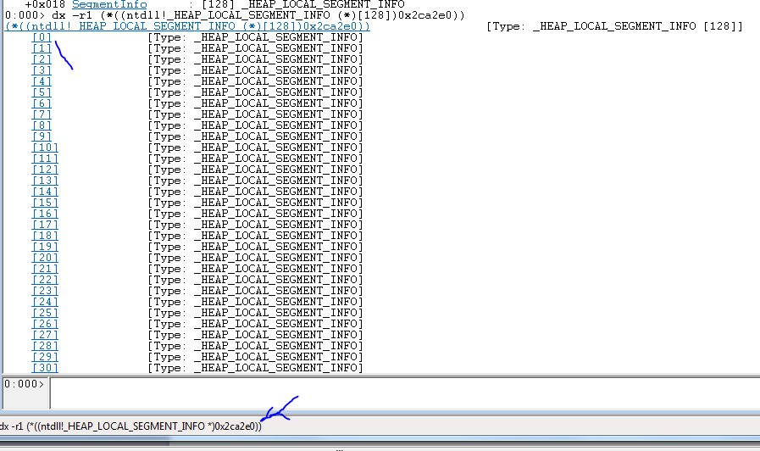
Task: Open array element [5] link
Action: click(x=42, y=92)
